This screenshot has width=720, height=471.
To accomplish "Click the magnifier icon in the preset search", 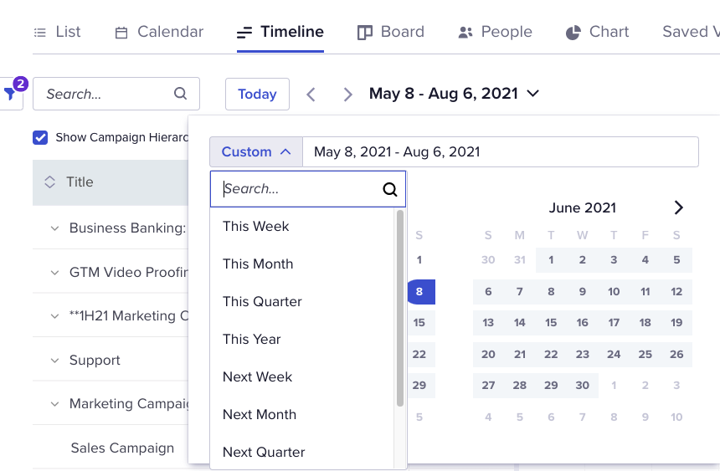I will [x=390, y=189].
